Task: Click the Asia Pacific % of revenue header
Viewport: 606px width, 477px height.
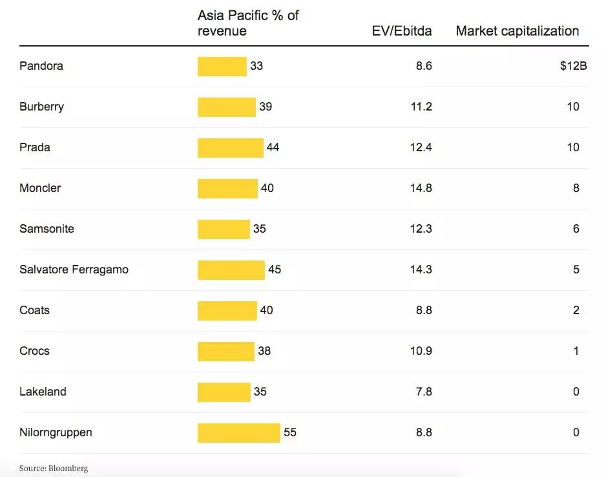Action: [x=248, y=23]
